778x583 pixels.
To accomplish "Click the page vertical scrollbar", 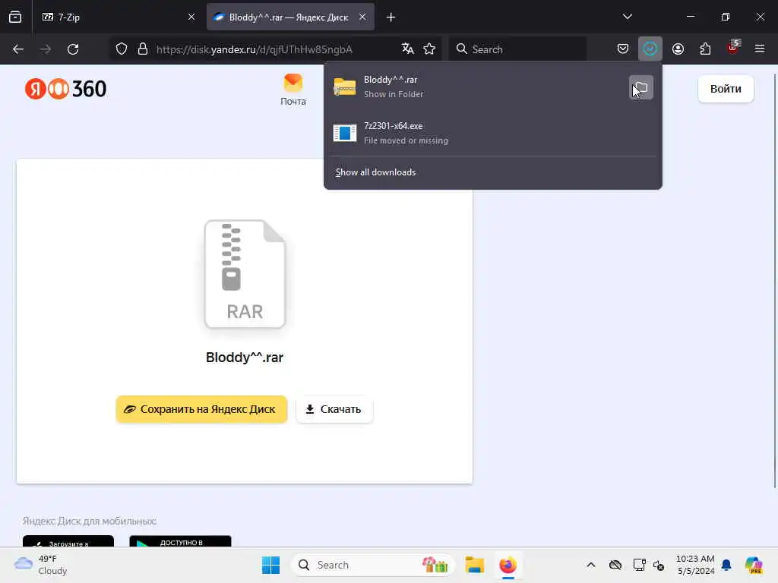I will pos(774,280).
